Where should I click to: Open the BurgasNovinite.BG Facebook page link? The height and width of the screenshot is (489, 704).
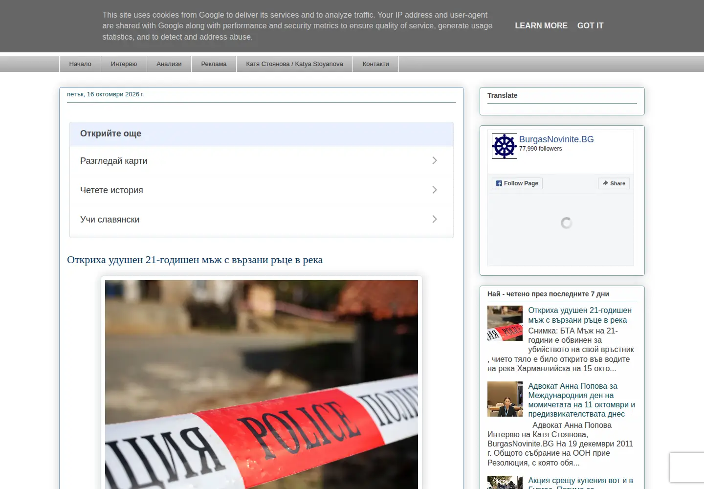556,139
